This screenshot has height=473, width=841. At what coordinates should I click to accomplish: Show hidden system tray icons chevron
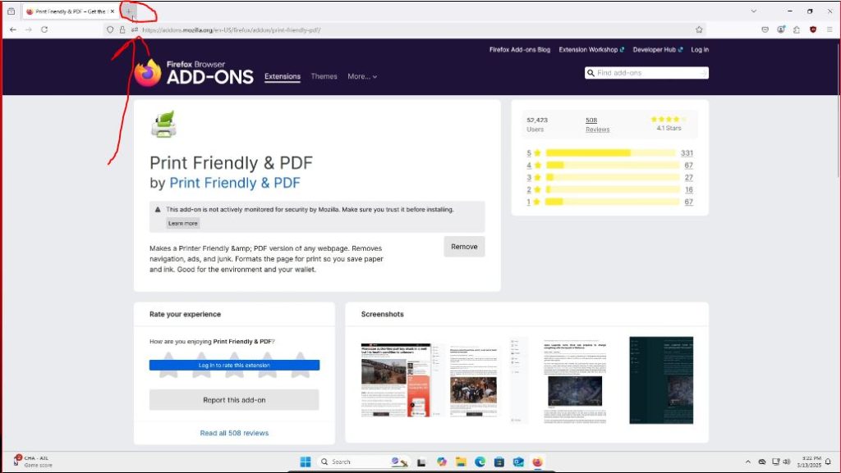tap(748, 462)
